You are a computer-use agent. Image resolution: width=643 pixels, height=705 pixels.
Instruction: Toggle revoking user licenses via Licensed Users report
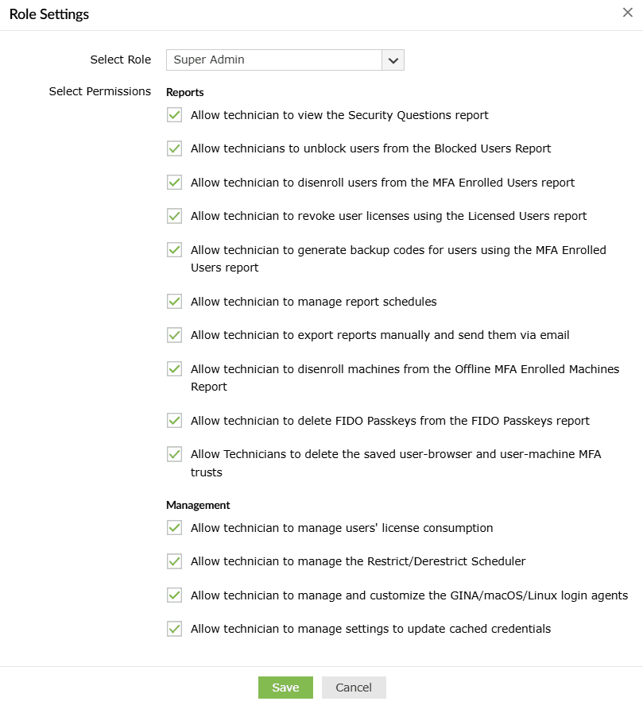point(174,216)
